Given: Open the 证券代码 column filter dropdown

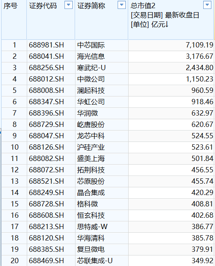Looking at the screenshot, I should click(x=69, y=5).
